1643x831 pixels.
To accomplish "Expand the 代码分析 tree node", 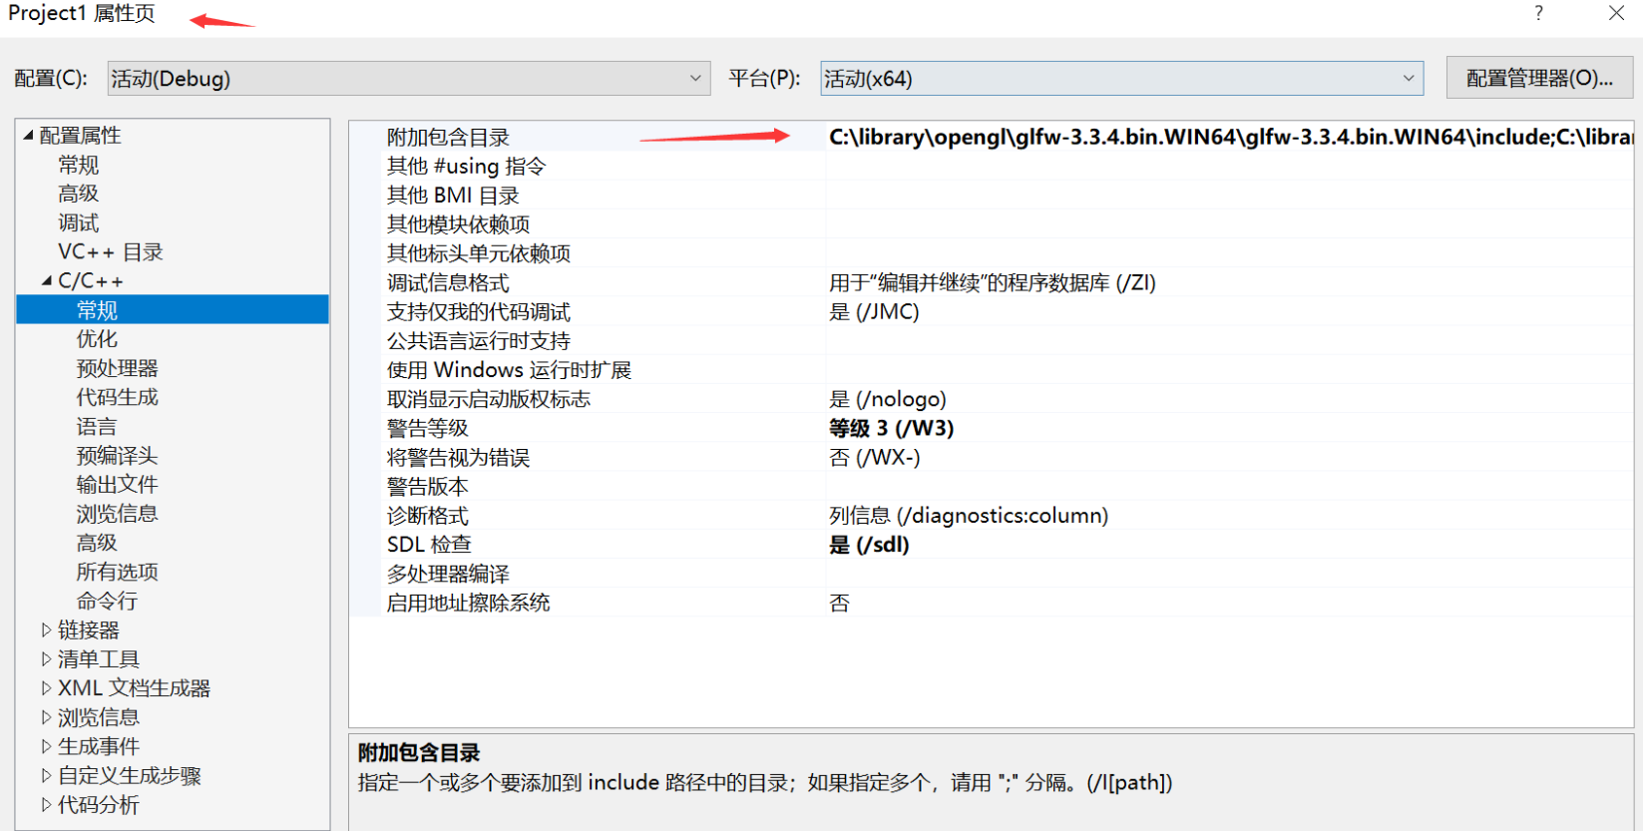I will click(46, 804).
